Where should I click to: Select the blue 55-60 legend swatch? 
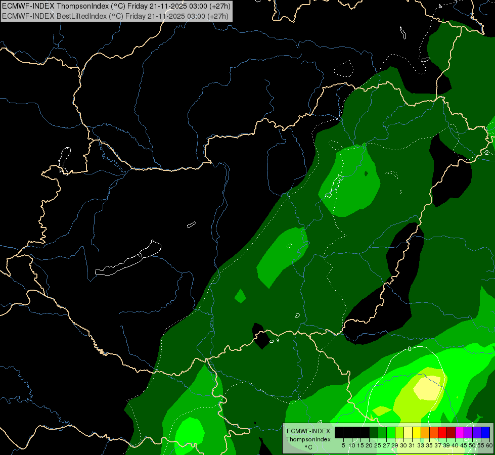(x=485, y=433)
